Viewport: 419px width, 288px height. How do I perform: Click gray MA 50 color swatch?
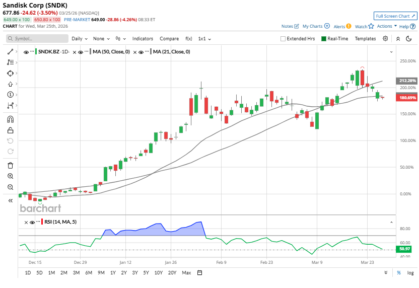[91, 51]
